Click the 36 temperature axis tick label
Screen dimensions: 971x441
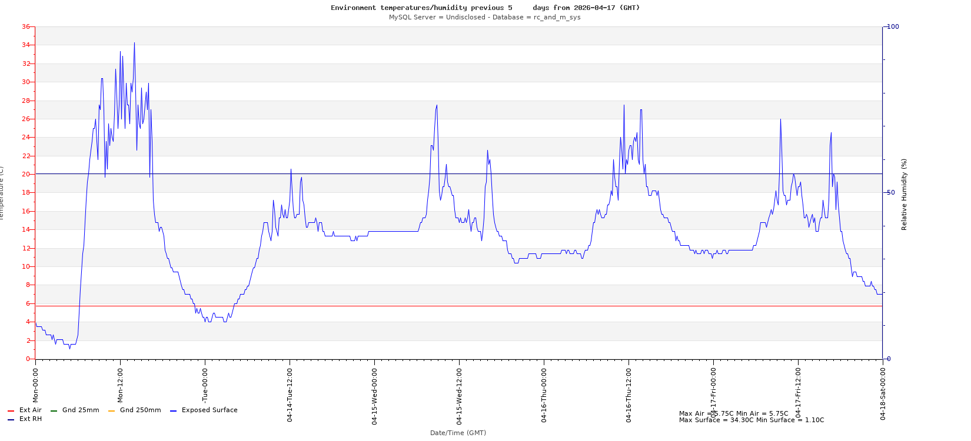pos(25,26)
